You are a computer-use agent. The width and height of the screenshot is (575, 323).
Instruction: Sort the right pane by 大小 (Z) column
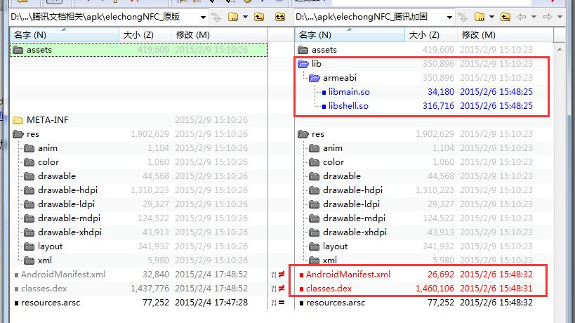tap(431, 35)
